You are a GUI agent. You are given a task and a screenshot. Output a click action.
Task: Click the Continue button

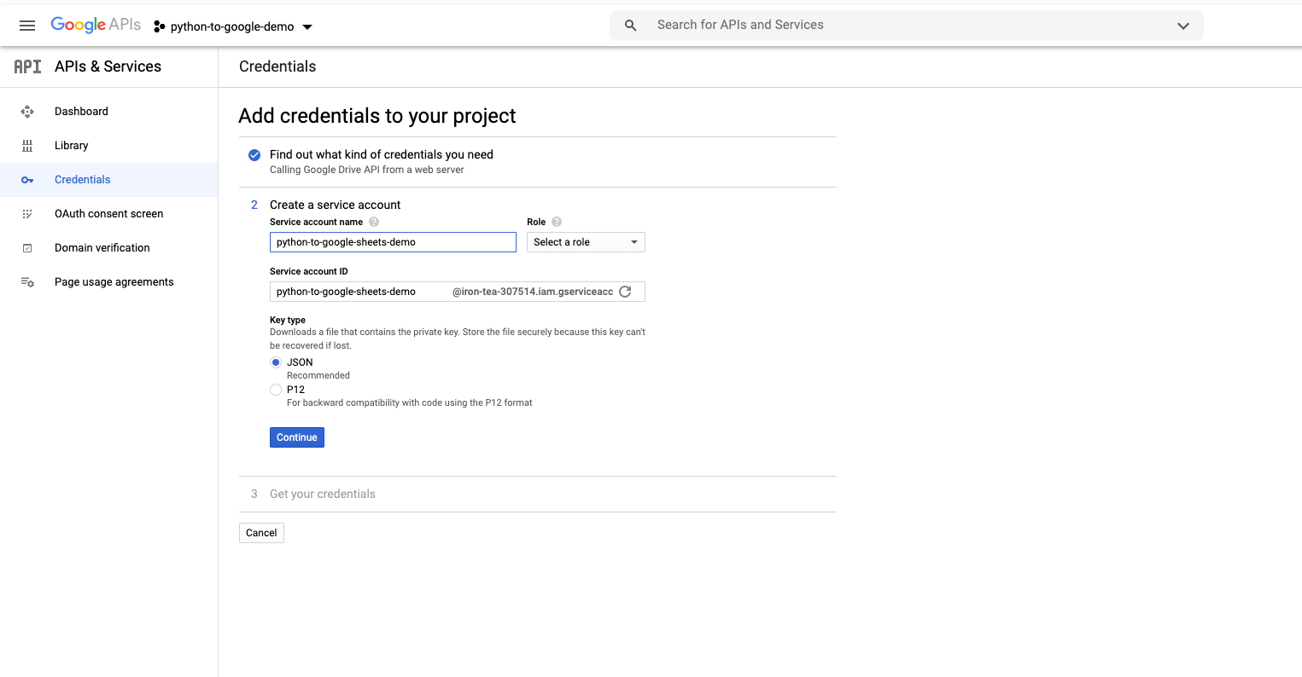click(x=296, y=437)
